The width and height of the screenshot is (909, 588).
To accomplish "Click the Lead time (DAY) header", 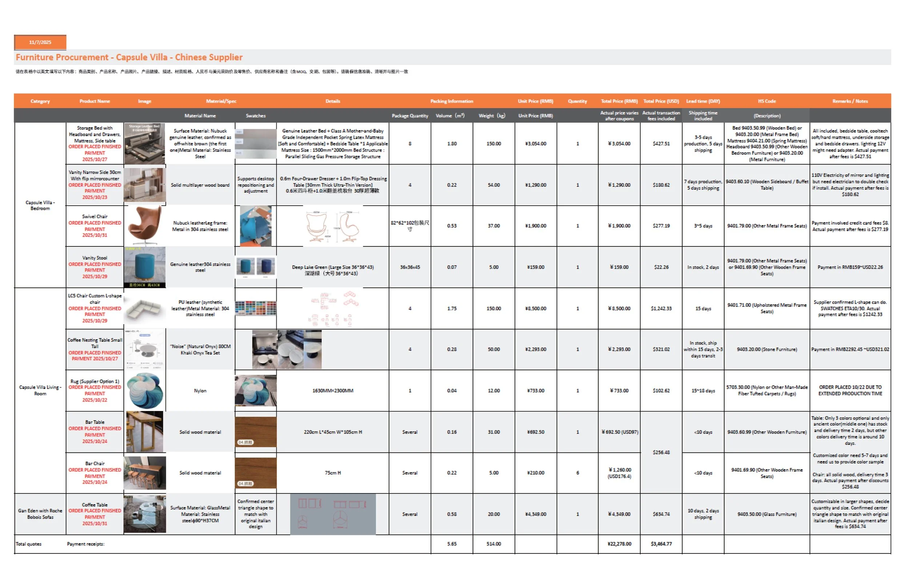I will click(x=703, y=101).
